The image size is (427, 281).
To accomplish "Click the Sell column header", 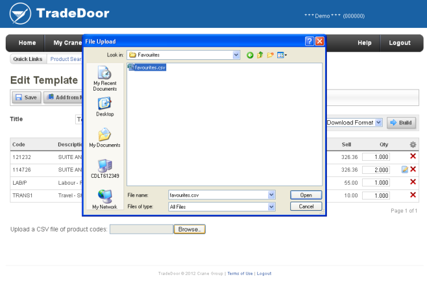I will [x=346, y=144].
